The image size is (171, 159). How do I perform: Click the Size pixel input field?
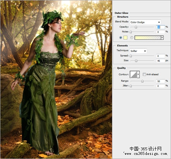[x=161, y=61]
